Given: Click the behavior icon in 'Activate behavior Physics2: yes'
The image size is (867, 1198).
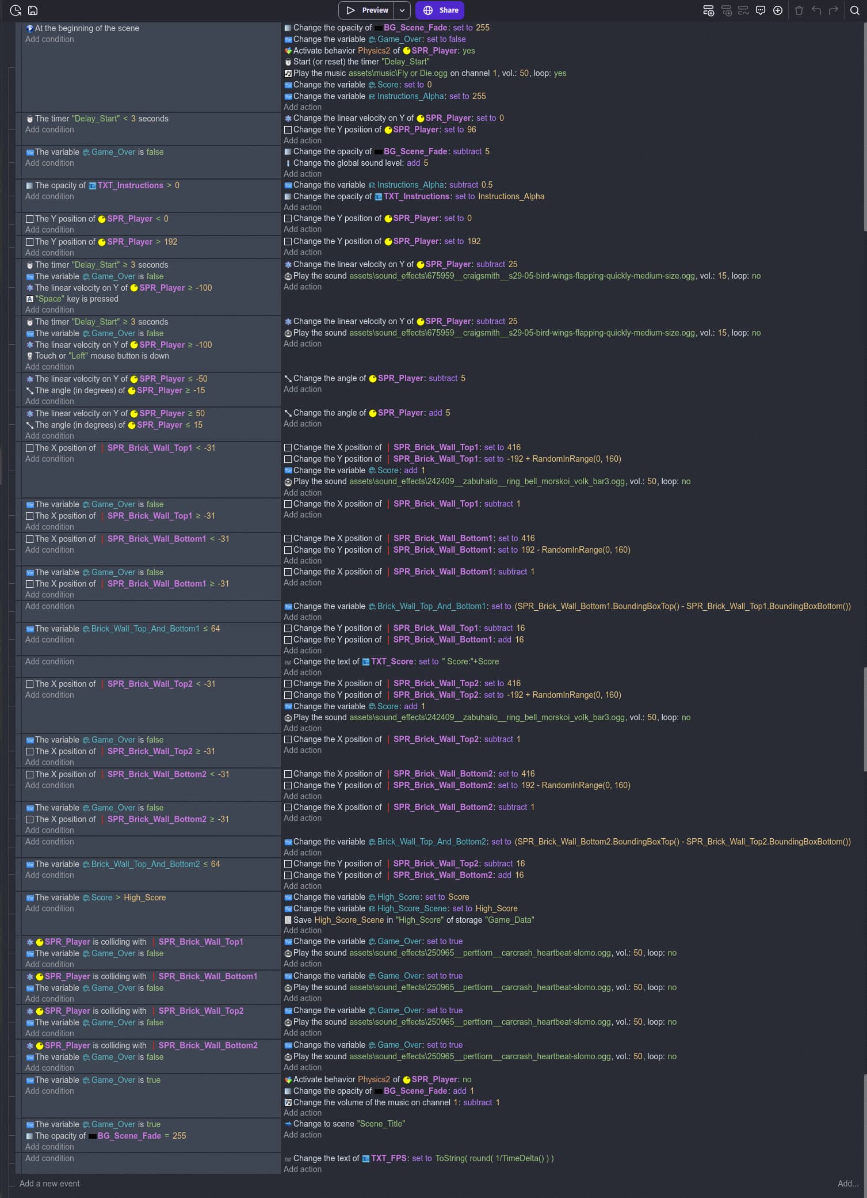Looking at the screenshot, I should (288, 51).
